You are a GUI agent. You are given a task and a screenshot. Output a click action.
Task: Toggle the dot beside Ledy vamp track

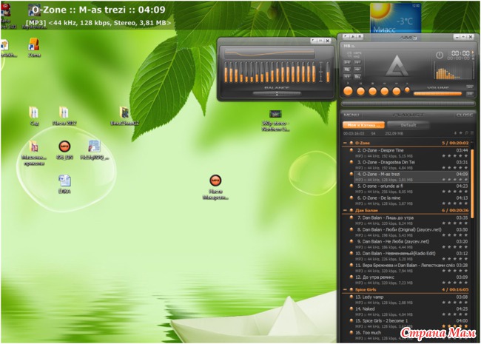click(x=351, y=297)
